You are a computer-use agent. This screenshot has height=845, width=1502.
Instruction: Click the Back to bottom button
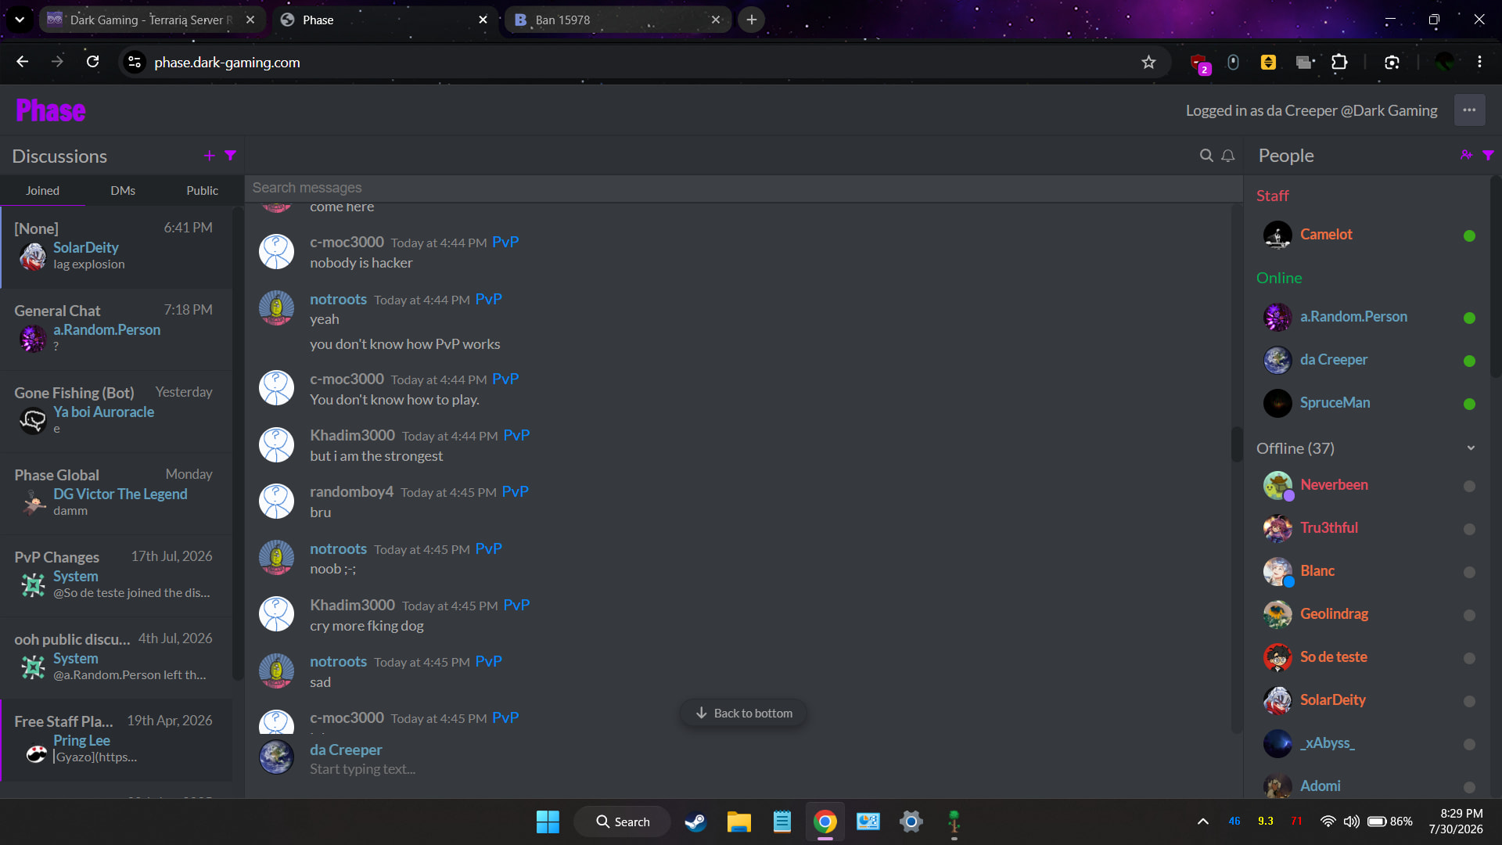pos(743,713)
